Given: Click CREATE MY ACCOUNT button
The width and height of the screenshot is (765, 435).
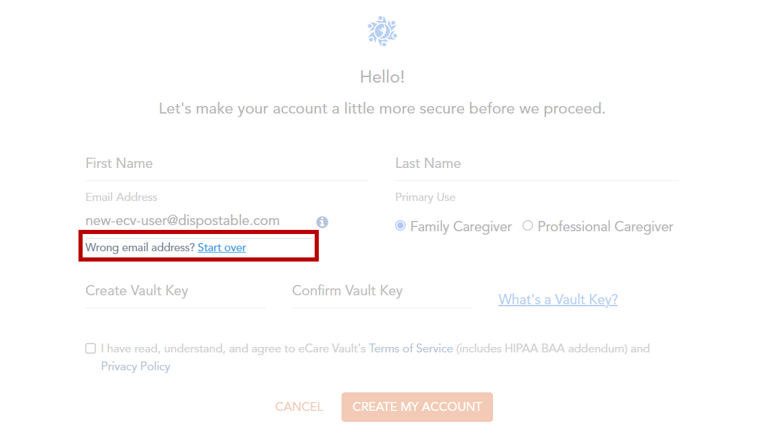Looking at the screenshot, I should 417,407.
